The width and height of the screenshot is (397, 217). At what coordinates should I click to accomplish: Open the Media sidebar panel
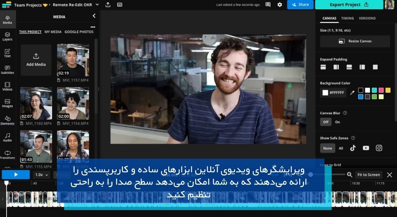(7, 20)
